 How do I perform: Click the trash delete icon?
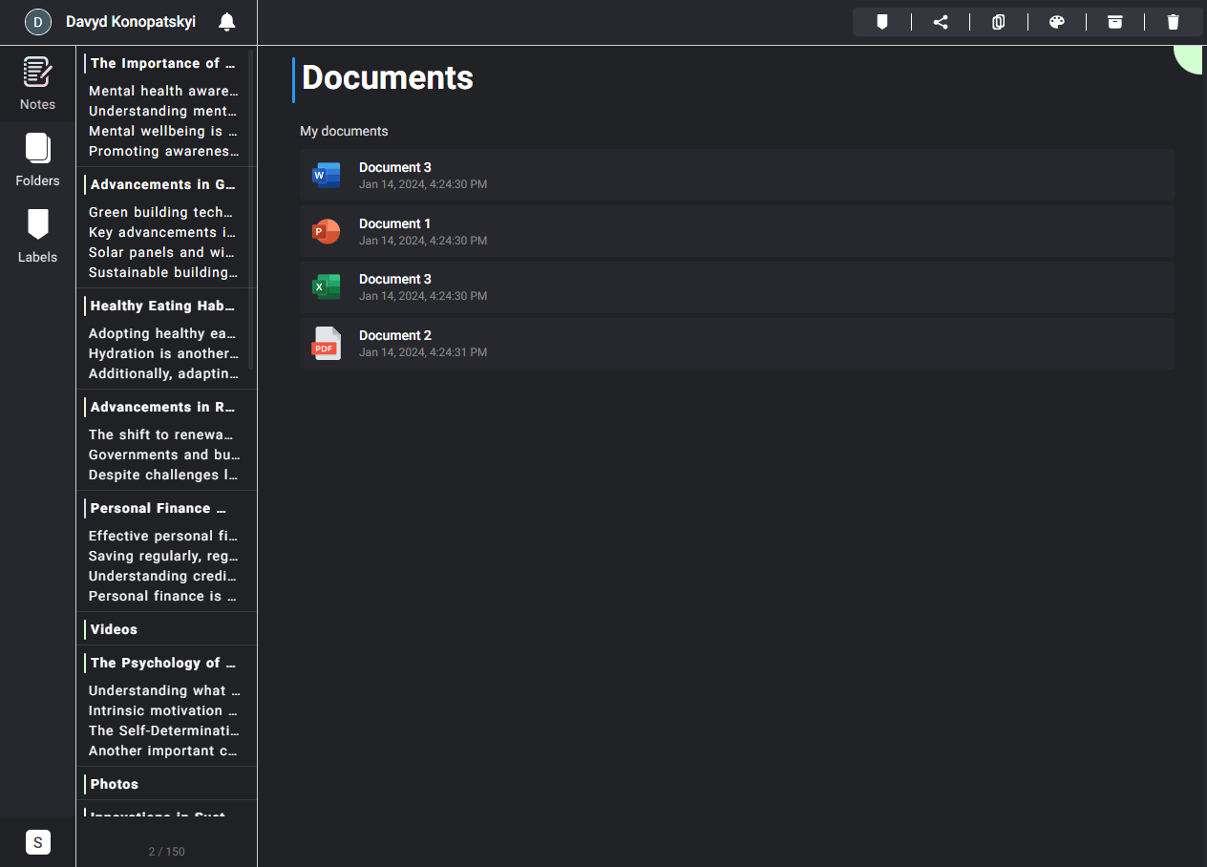1174,22
